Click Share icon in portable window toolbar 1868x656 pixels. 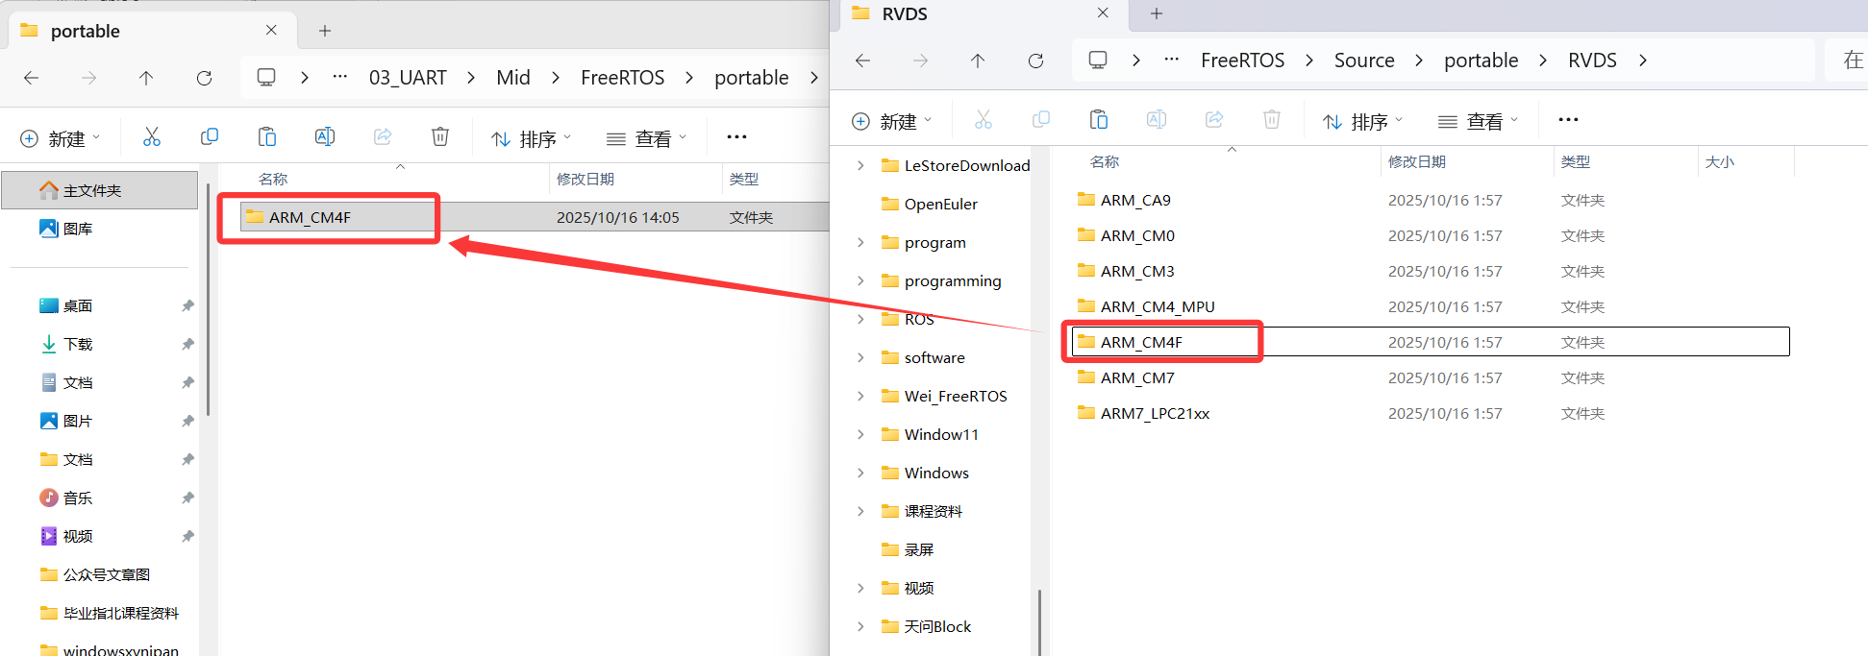click(383, 137)
